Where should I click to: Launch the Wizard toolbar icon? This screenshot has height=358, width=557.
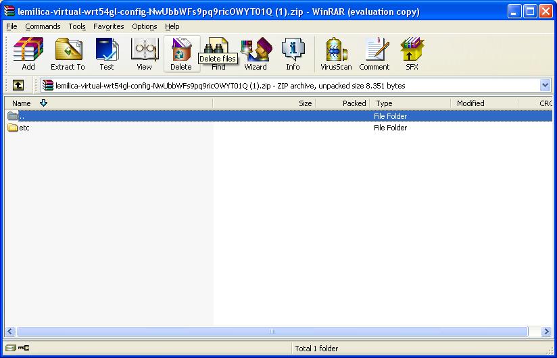click(x=256, y=54)
